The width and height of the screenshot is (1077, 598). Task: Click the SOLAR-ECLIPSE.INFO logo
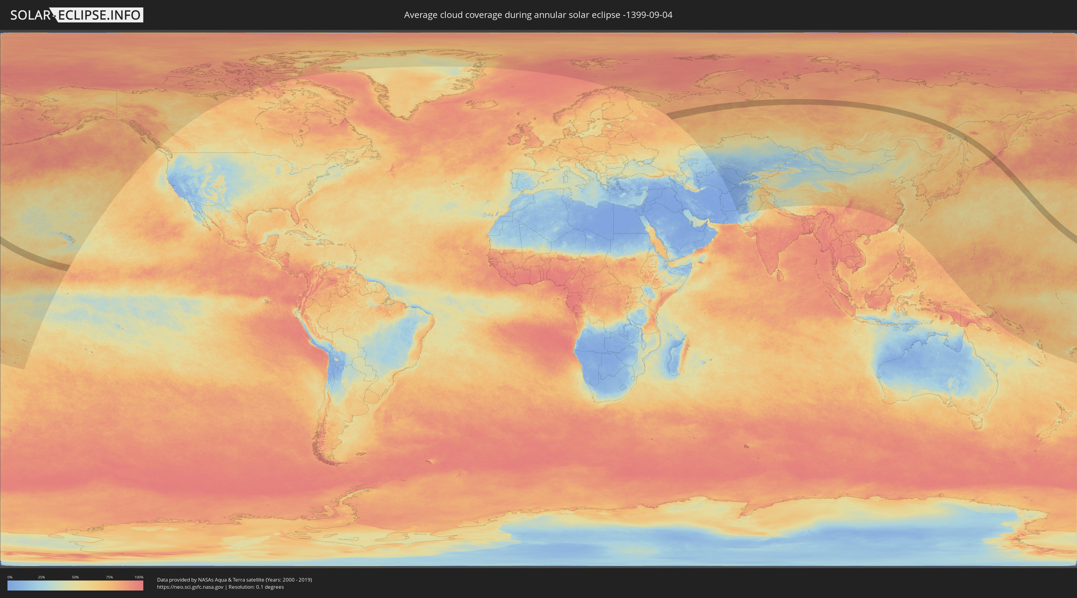click(x=77, y=15)
